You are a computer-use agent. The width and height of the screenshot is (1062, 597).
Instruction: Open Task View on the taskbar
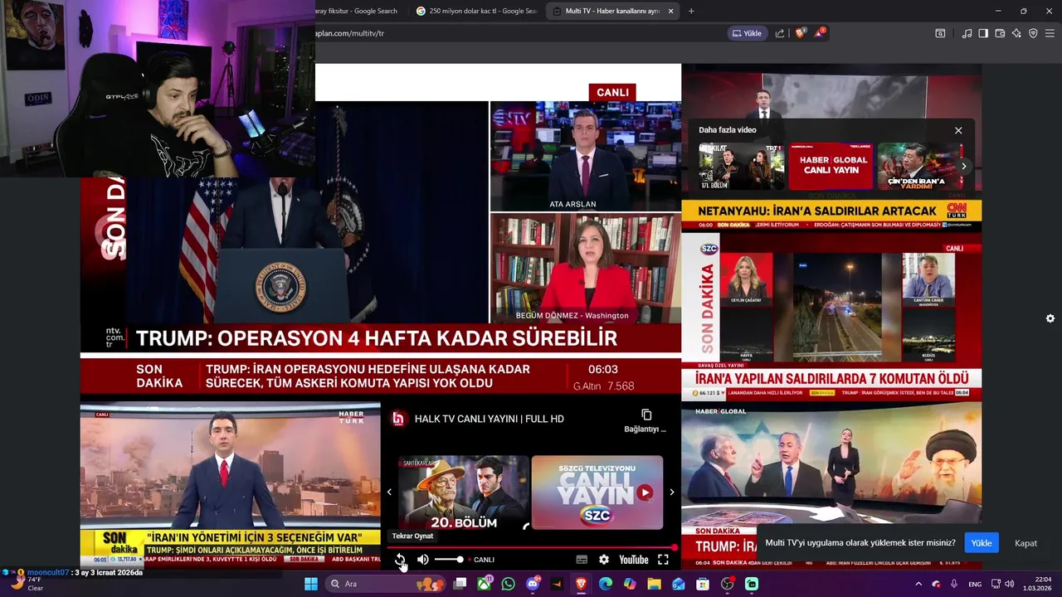[x=460, y=584]
